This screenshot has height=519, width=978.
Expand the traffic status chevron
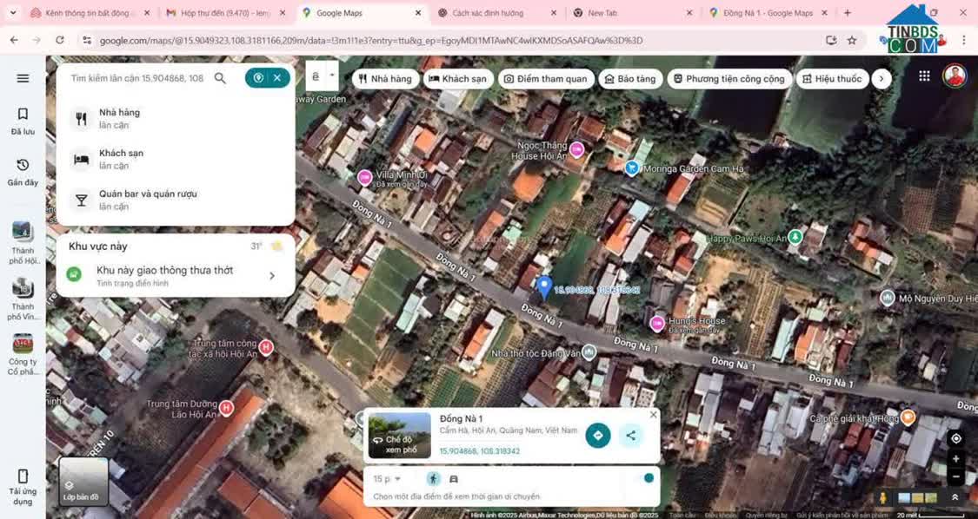pos(272,276)
